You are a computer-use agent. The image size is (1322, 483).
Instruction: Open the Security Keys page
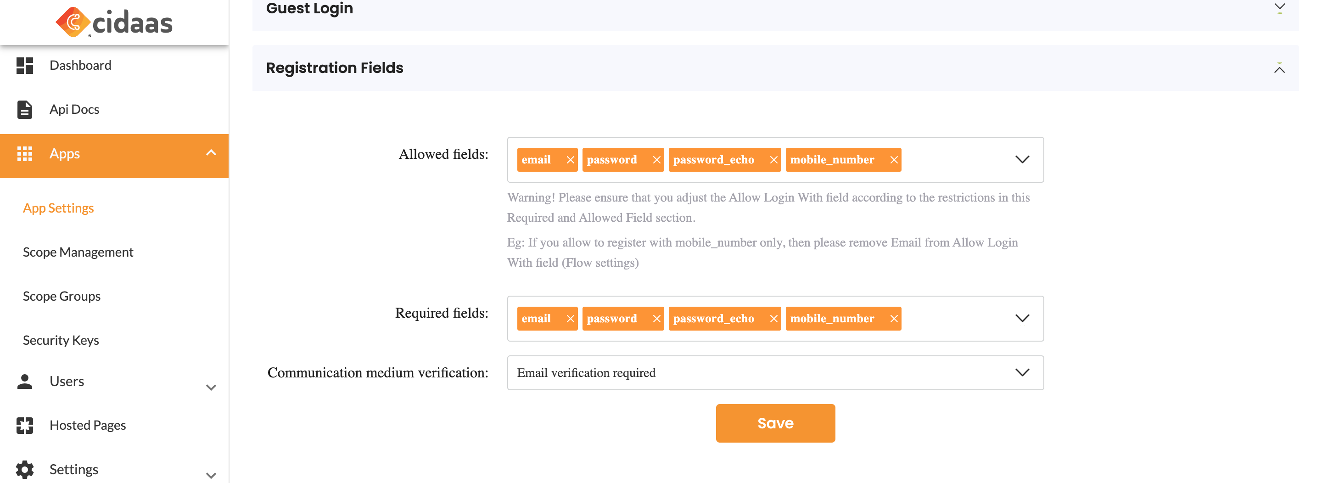61,340
